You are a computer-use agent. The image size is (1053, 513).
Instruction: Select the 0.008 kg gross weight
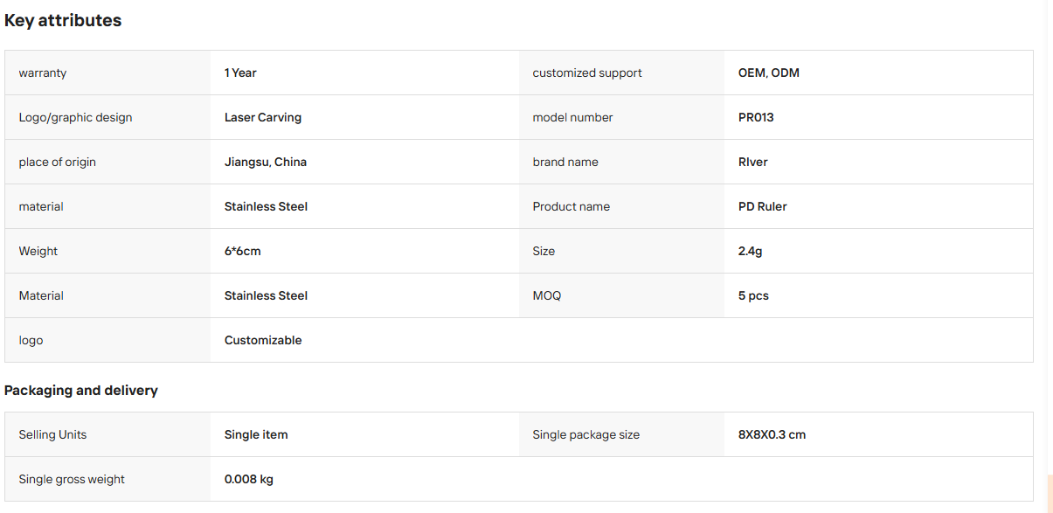pyautogui.click(x=249, y=479)
